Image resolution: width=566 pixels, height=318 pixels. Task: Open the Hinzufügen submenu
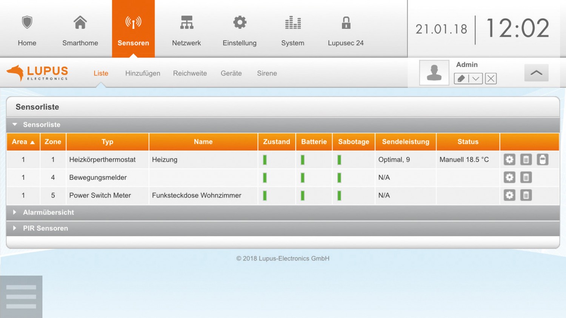143,73
